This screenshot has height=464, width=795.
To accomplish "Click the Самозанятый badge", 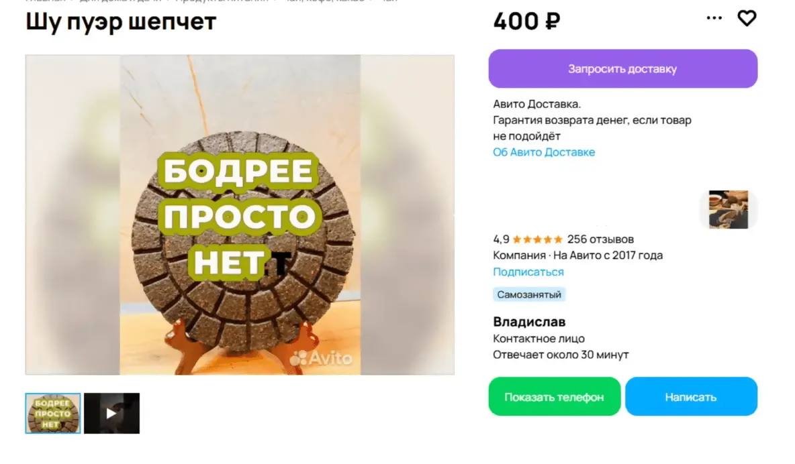I will pyautogui.click(x=530, y=294).
